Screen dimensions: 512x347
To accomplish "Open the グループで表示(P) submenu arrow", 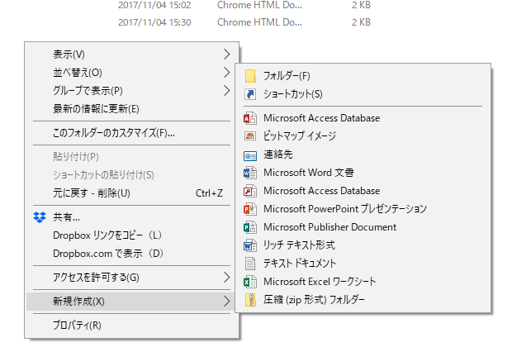I will click(x=227, y=90).
